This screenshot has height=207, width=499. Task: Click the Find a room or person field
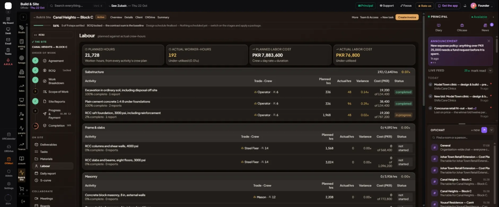click(x=462, y=137)
